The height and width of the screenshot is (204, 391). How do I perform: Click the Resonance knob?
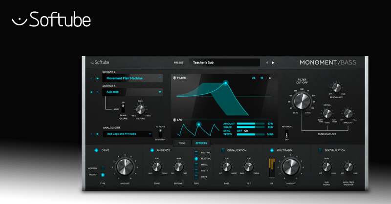336,88
